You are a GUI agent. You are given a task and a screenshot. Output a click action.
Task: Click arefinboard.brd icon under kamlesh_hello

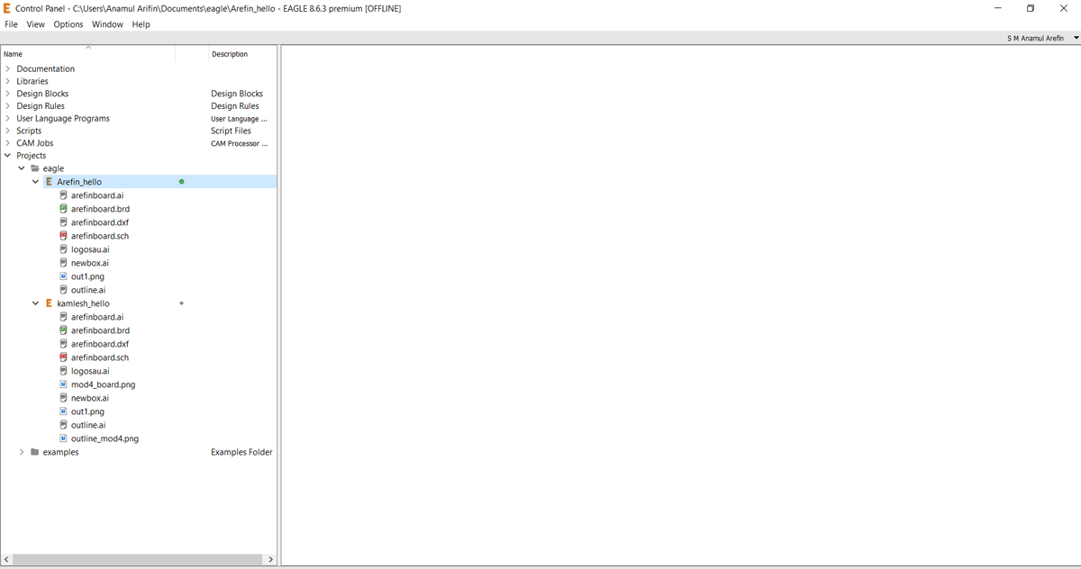64,330
